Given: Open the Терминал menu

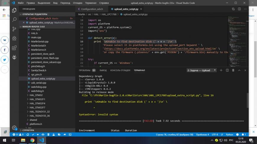Looking at the screenshot, I should pos(91,3).
